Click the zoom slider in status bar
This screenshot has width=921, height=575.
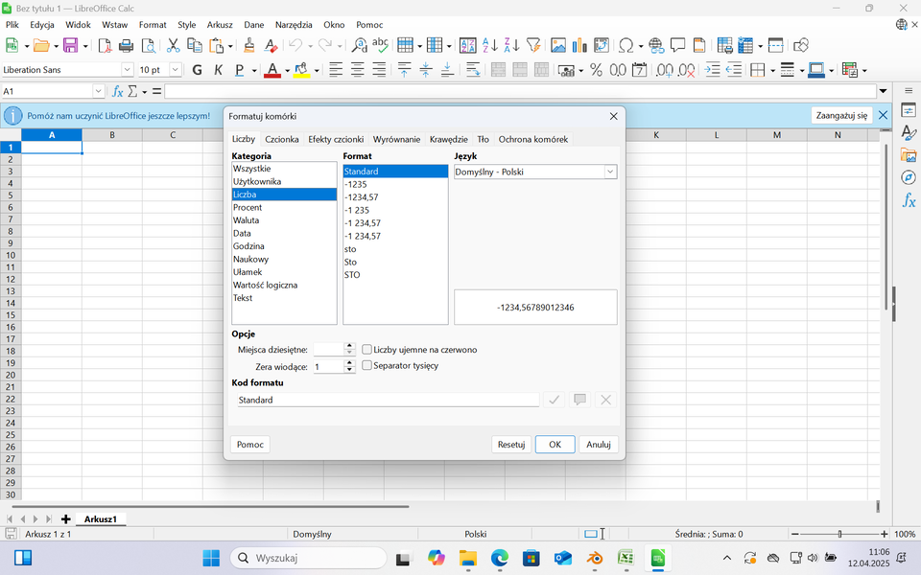(839, 534)
